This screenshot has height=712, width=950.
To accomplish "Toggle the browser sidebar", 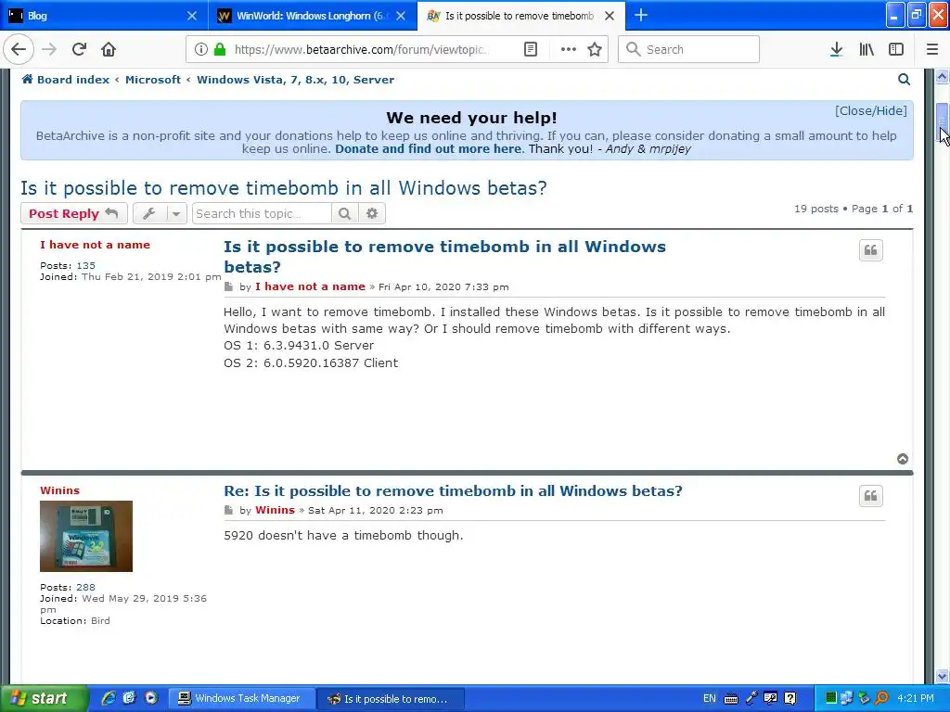I will click(x=896, y=49).
